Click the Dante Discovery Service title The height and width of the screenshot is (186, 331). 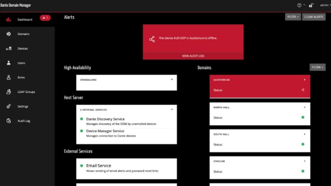click(x=105, y=119)
